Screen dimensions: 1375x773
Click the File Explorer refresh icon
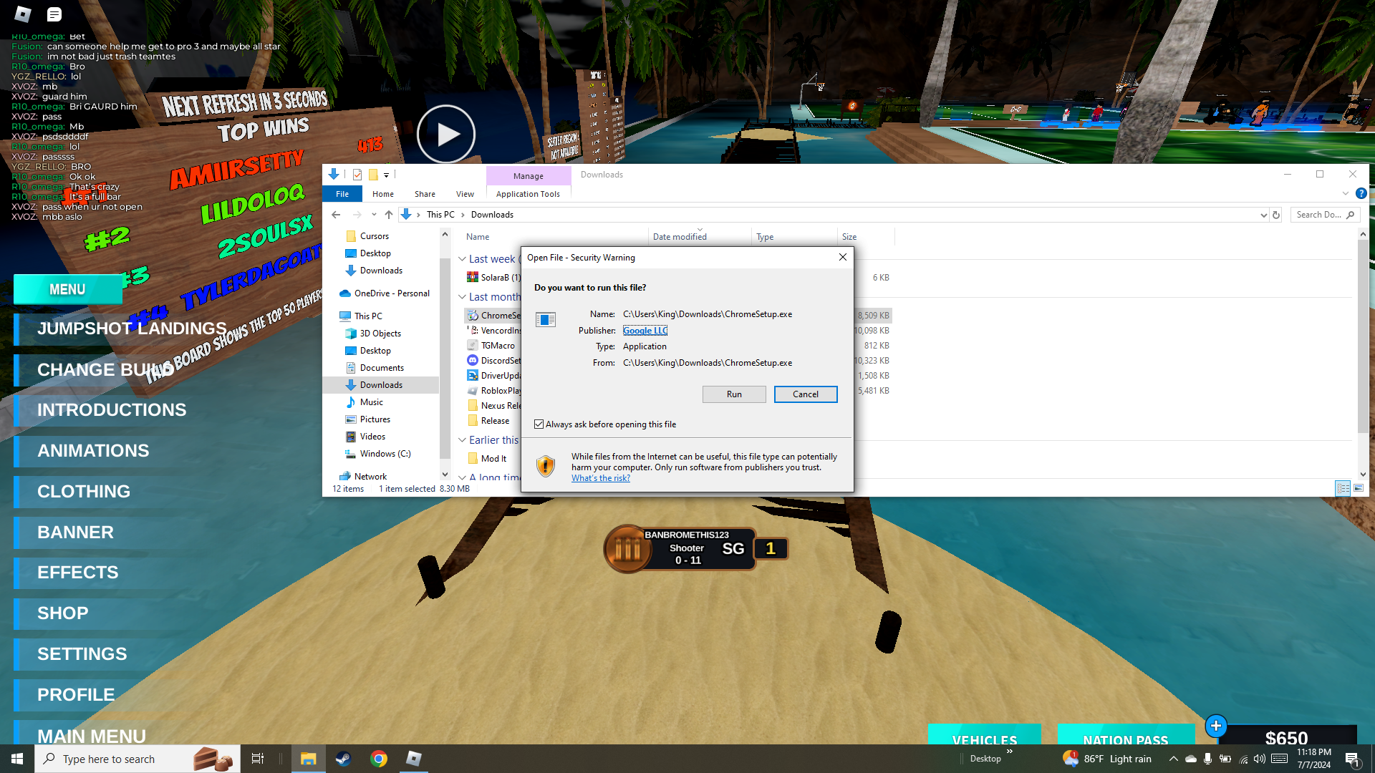[1275, 215]
